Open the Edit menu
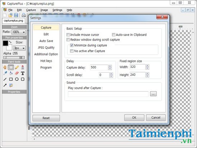Image resolution: width=197 pixels, height=148 pixels. (19, 10)
